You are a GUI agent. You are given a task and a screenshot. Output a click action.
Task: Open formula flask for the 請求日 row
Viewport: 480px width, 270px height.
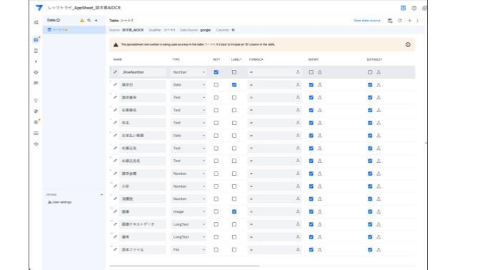[298, 85]
